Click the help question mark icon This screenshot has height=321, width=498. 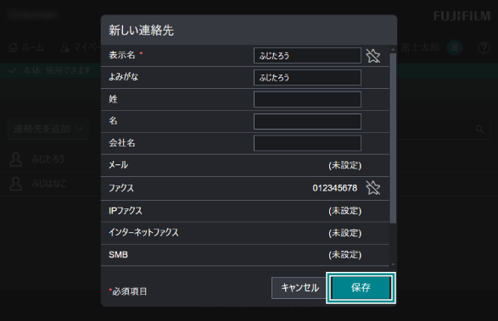tap(484, 48)
